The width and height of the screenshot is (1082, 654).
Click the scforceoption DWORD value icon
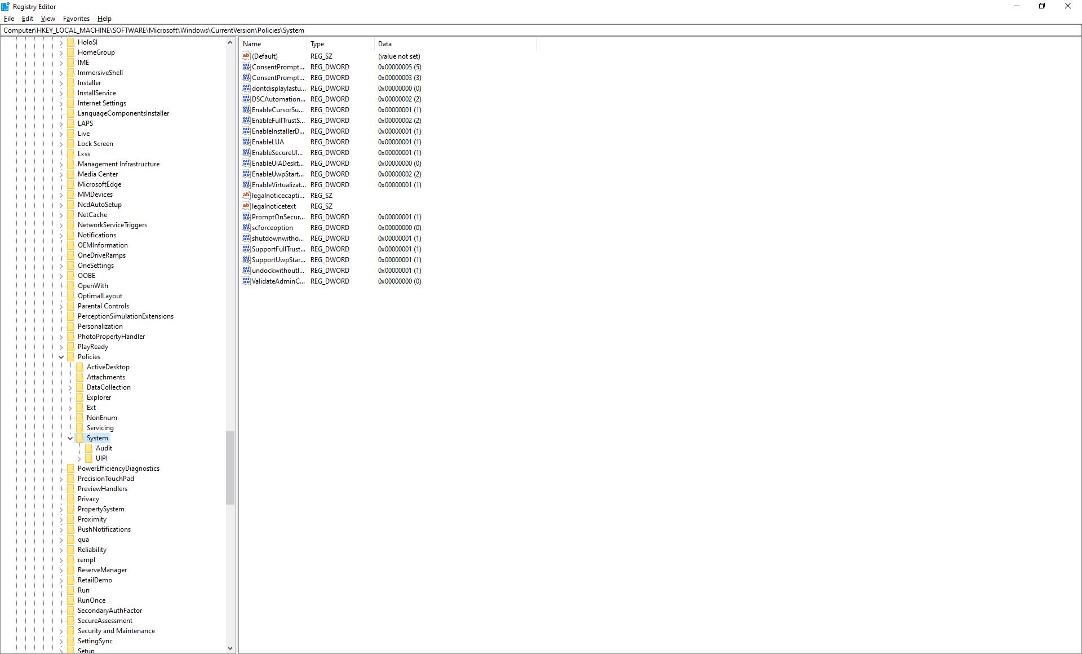pos(246,228)
